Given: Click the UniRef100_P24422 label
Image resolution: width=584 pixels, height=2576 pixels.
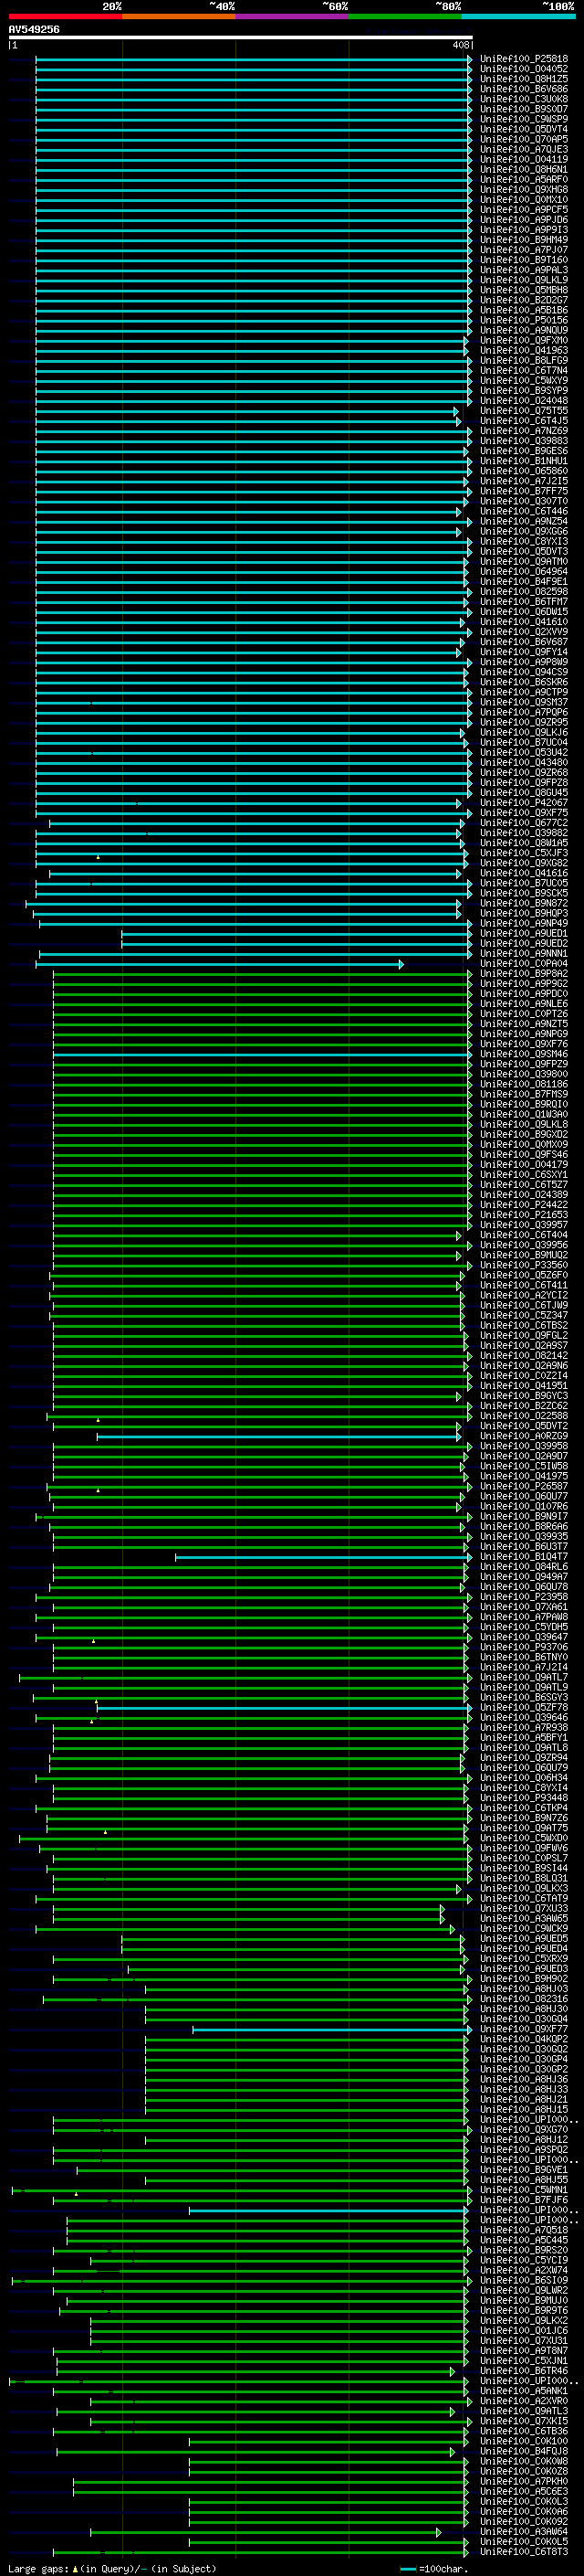Looking at the screenshot, I should coord(523,1205).
